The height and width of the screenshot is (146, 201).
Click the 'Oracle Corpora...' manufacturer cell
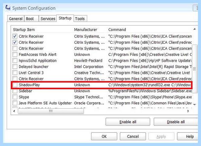tap(89, 103)
